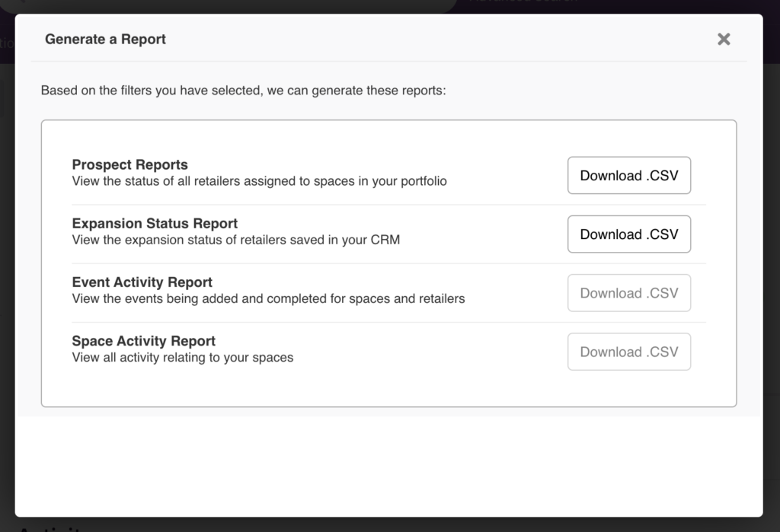This screenshot has height=532, width=780.
Task: Close the Generate a Report dialog
Action: [x=724, y=39]
